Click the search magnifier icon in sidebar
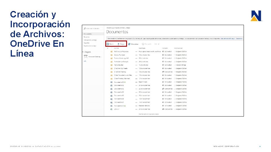The image size is (271, 152). [85, 28]
